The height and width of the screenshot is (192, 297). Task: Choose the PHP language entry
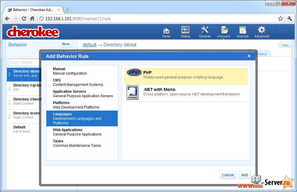pyautogui.click(x=186, y=76)
